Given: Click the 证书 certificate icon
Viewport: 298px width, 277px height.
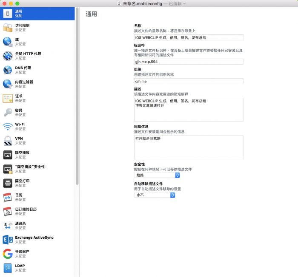Looking at the screenshot, I should pyautogui.click(x=8, y=98).
